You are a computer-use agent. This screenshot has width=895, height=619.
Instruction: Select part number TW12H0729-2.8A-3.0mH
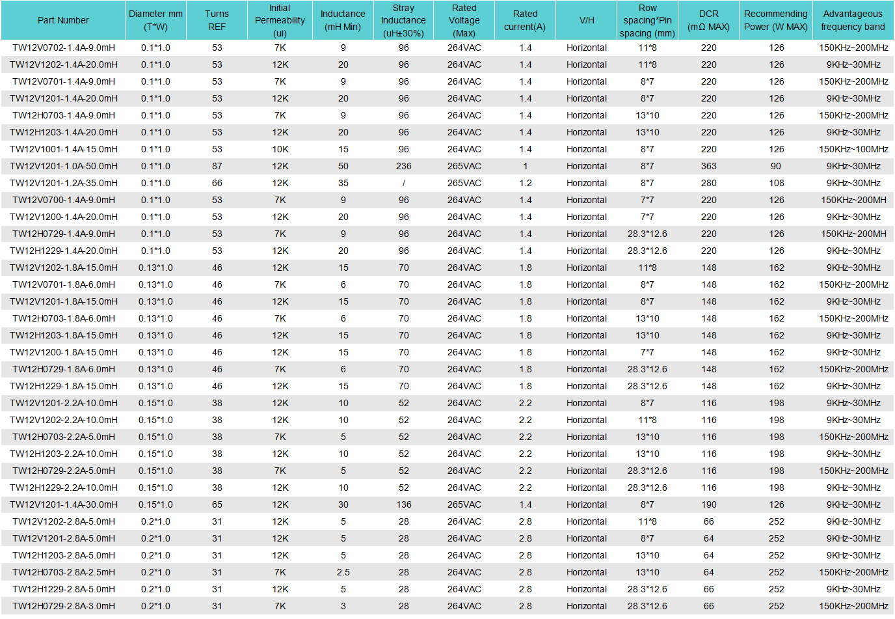(64, 606)
